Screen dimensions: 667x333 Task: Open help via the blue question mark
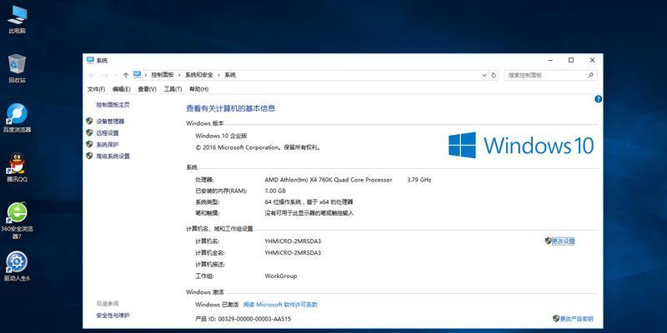(598, 99)
